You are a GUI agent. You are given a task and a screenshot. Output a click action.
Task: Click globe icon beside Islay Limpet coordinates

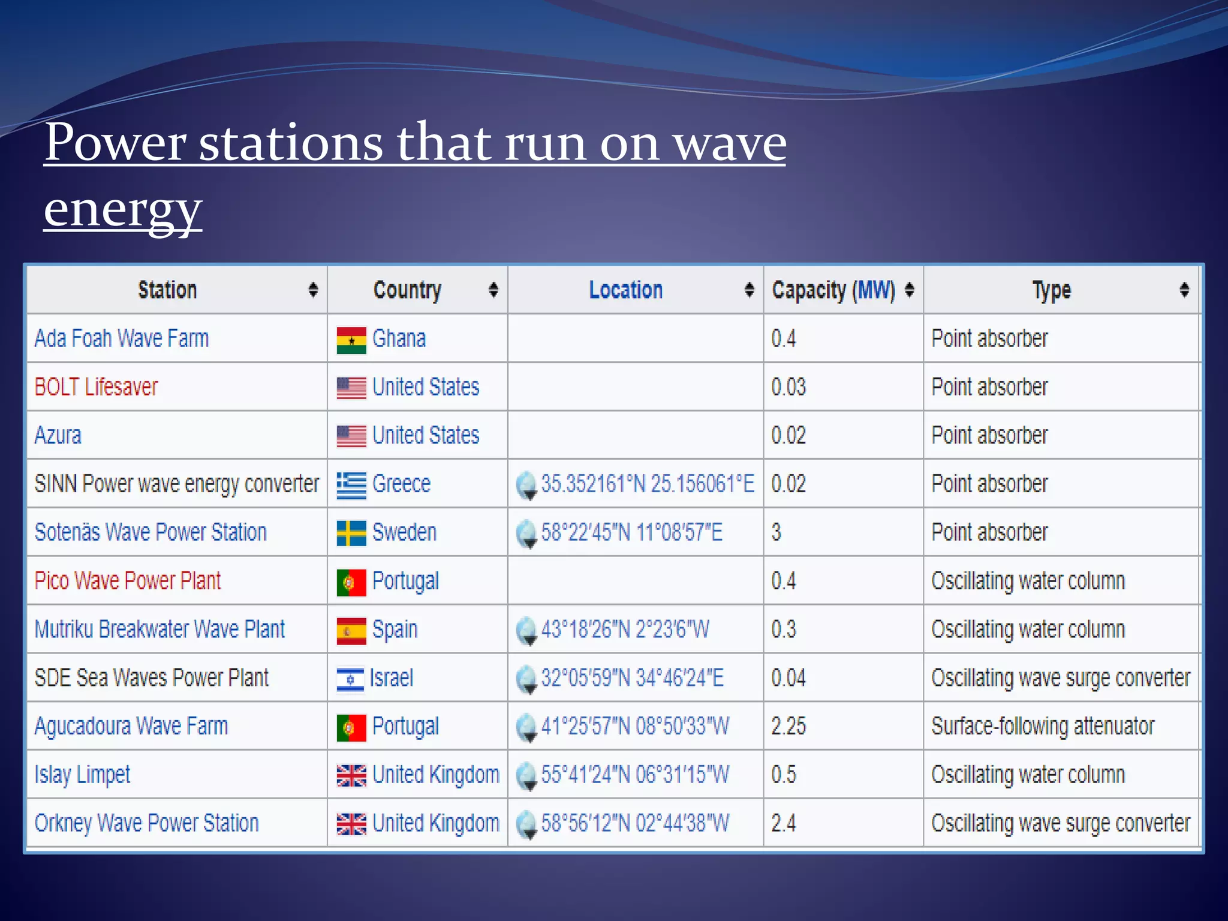tap(526, 776)
